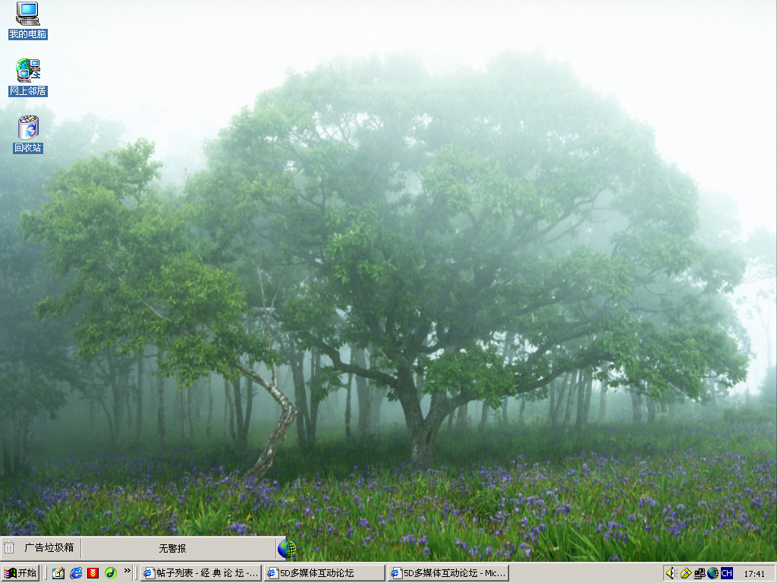Select the 网上邻居 desktop icon
The image size is (777, 583).
[28, 77]
